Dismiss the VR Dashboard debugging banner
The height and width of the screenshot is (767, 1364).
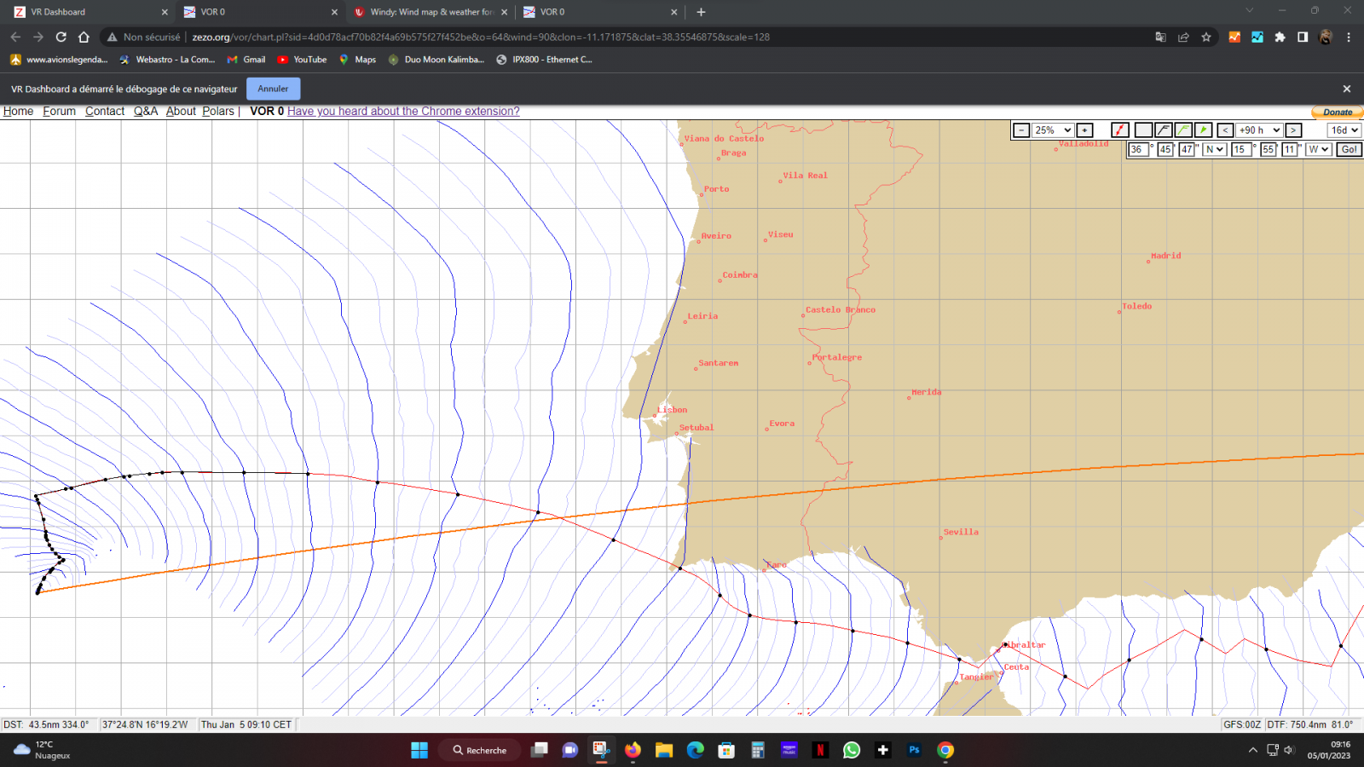click(1347, 89)
